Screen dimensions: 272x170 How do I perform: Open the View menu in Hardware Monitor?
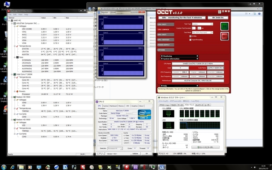tap(20, 15)
